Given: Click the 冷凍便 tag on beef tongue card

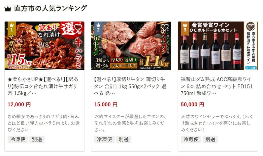Looking at the screenshot, I should (104, 139).
